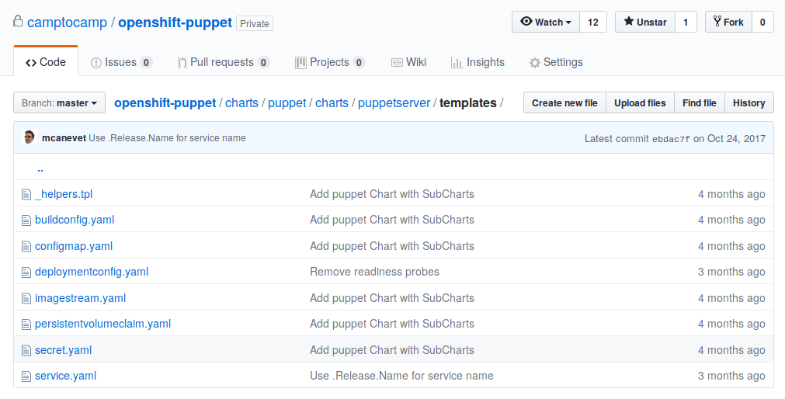Open mcanevet's user profile link
Screen dimensions: 785x399
(64, 137)
